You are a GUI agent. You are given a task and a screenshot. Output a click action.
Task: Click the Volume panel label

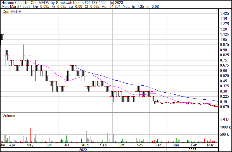(9, 116)
